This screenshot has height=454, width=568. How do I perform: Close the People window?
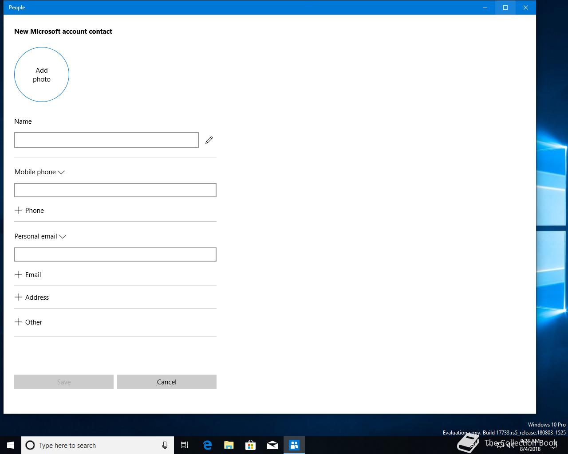[526, 8]
